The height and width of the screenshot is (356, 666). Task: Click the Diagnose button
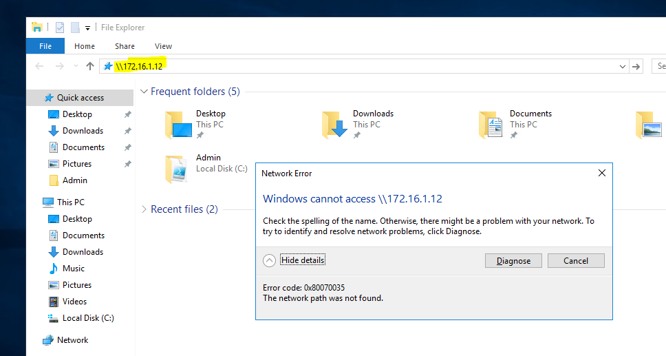(513, 261)
